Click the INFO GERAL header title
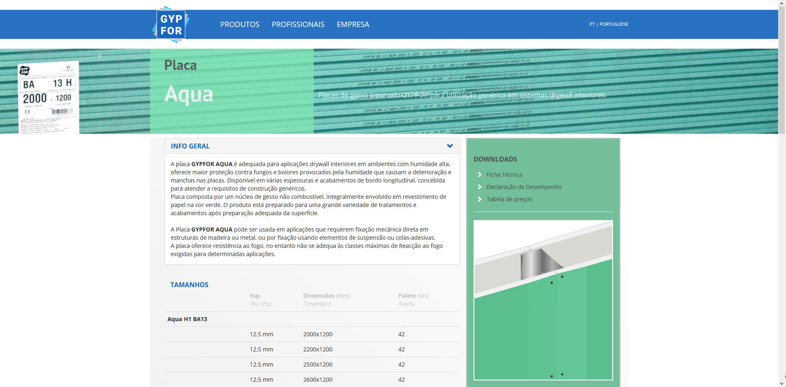This screenshot has height=387, width=786. (190, 146)
